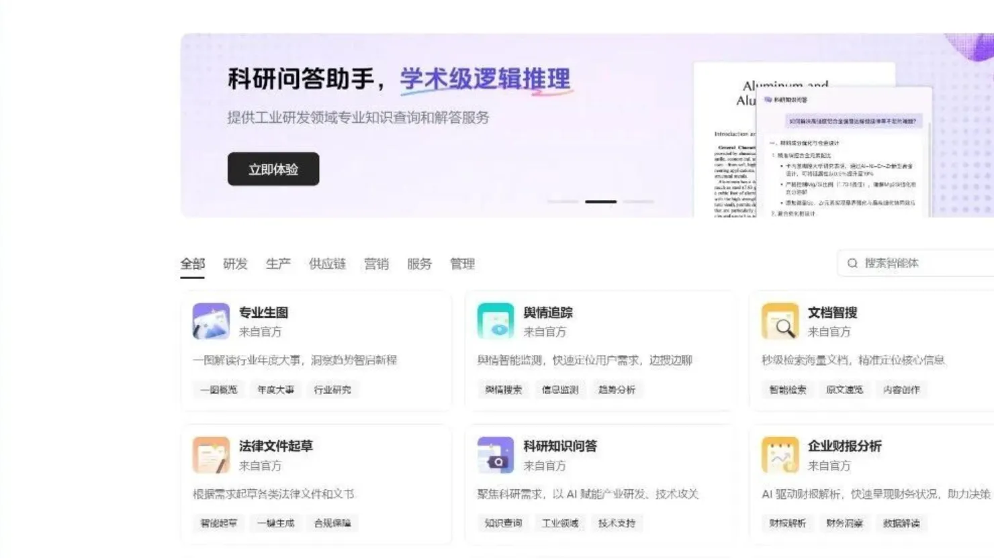Open the 法律文件起草 agent icon
Image resolution: width=994 pixels, height=559 pixels.
tap(211, 455)
